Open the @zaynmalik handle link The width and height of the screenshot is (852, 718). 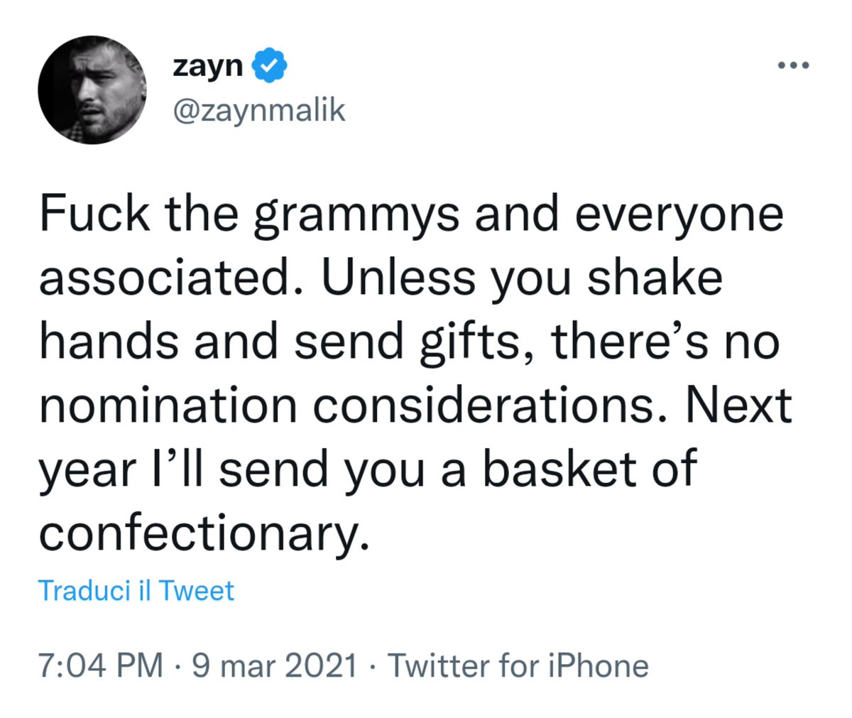tap(258, 111)
